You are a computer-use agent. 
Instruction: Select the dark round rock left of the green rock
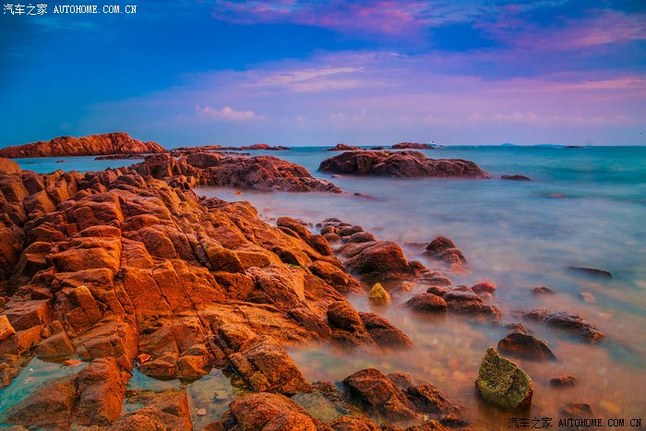click(x=525, y=346)
